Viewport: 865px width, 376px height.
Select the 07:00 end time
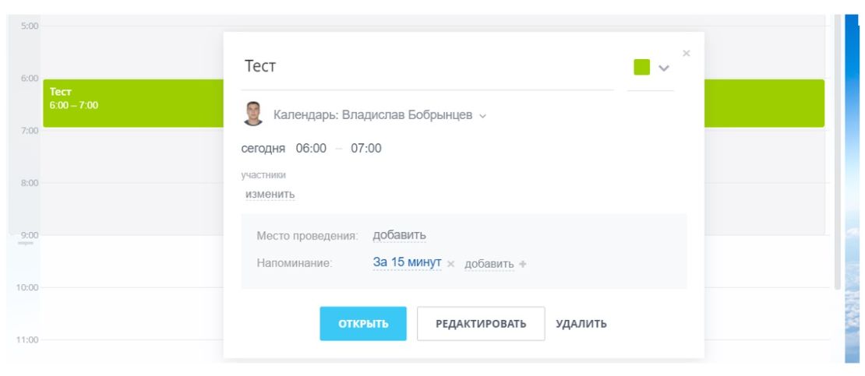click(365, 149)
